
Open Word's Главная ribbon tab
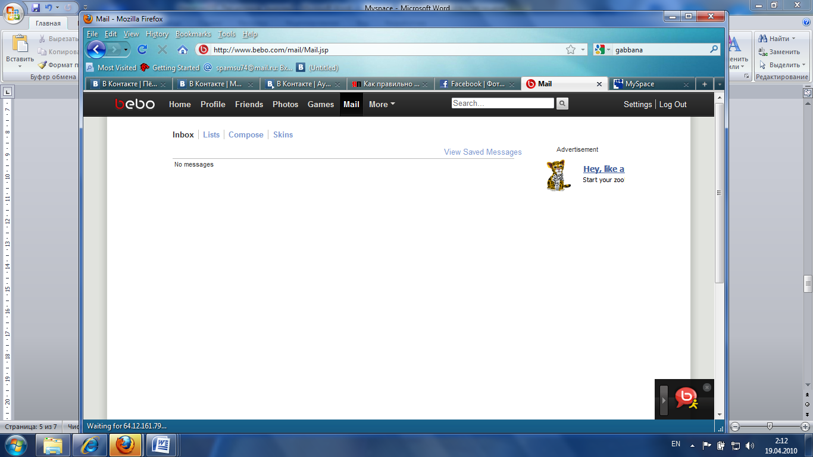(x=48, y=23)
